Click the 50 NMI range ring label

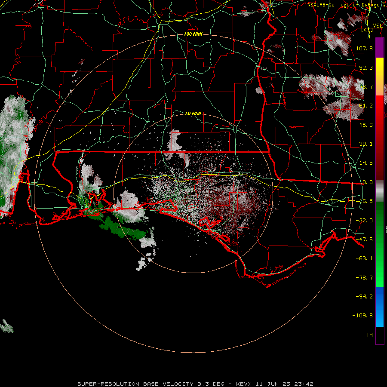pos(193,114)
